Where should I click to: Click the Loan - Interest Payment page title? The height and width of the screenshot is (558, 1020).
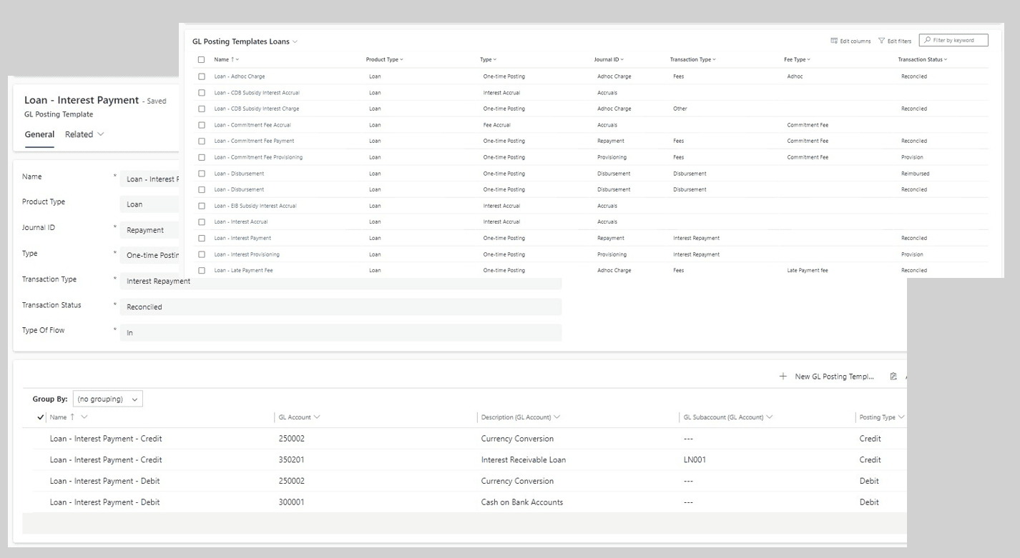pyautogui.click(x=82, y=100)
